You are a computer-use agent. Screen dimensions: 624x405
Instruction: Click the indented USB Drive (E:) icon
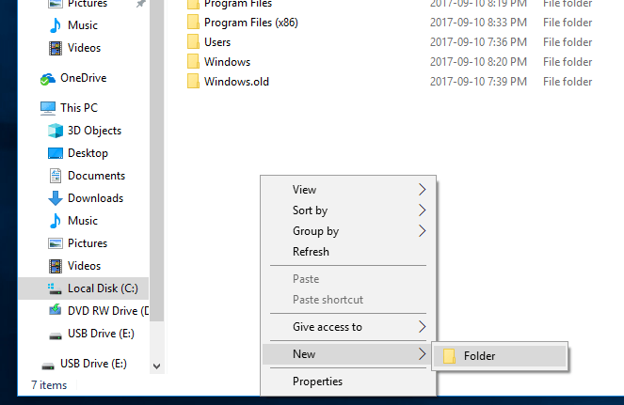click(x=56, y=335)
